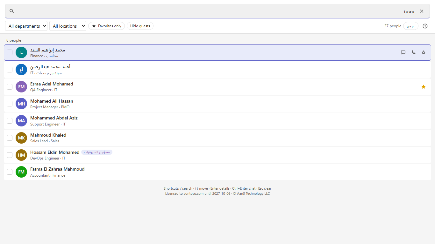Switch language with the عربي button
Screen dimensions: 435x244
pos(411,26)
